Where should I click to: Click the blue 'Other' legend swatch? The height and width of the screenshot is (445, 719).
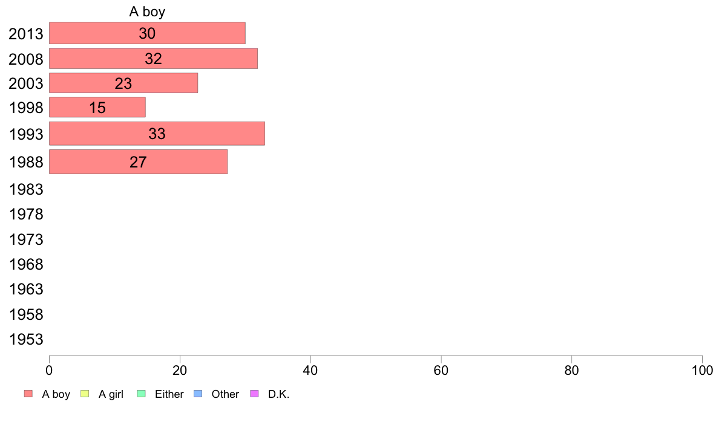198,394
